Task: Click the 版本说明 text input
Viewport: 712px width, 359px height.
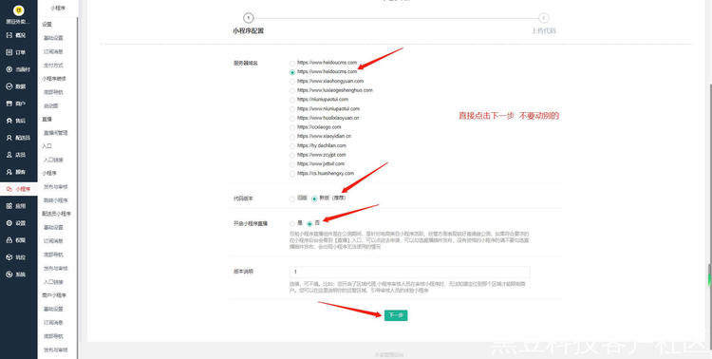Action: pyautogui.click(x=409, y=272)
